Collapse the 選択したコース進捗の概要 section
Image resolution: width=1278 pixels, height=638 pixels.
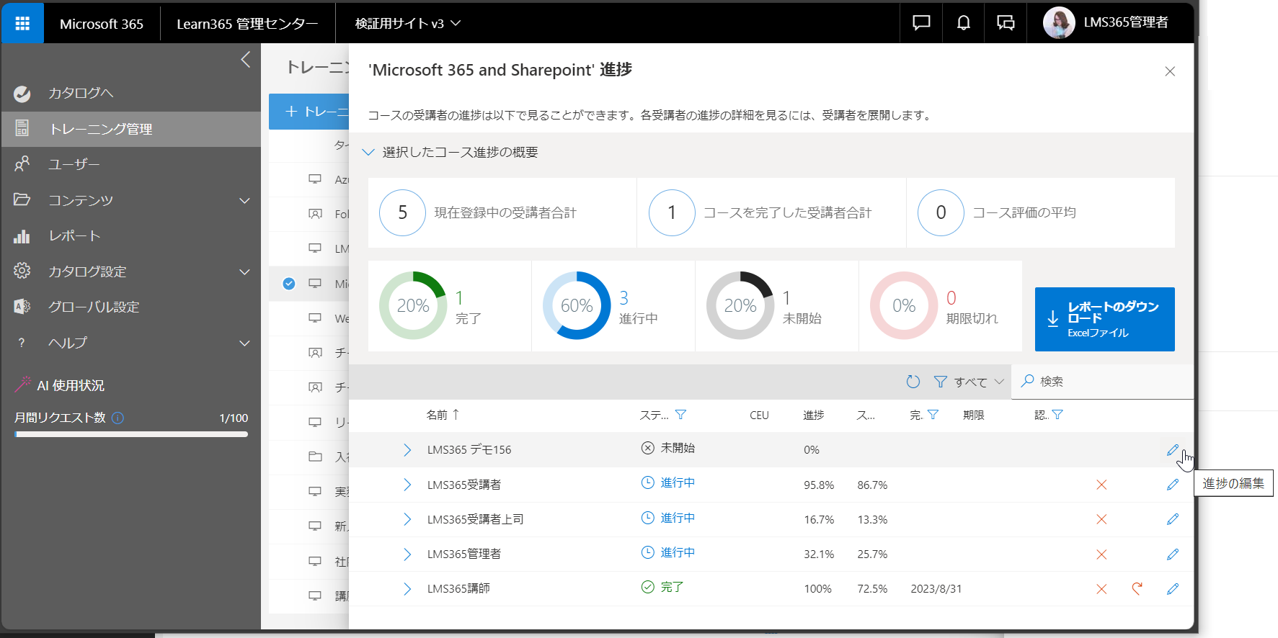click(368, 153)
